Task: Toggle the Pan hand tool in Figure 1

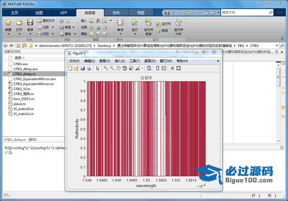Action: [118, 68]
